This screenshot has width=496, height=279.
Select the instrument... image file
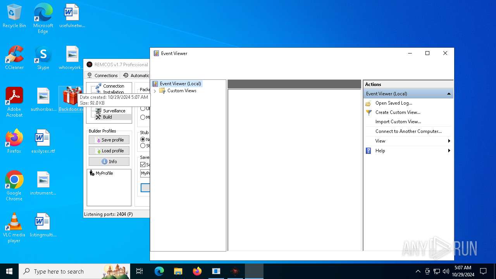click(43, 184)
